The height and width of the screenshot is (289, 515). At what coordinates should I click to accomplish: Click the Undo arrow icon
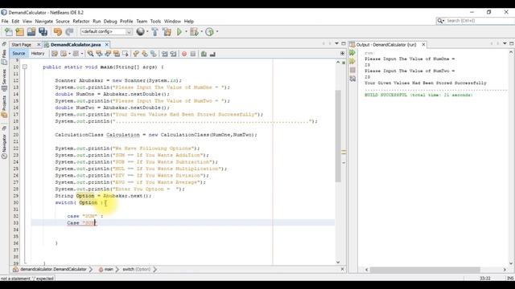pos(57,32)
